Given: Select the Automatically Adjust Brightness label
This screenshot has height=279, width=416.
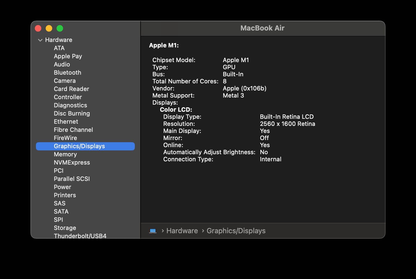Looking at the screenshot, I should coord(209,152).
